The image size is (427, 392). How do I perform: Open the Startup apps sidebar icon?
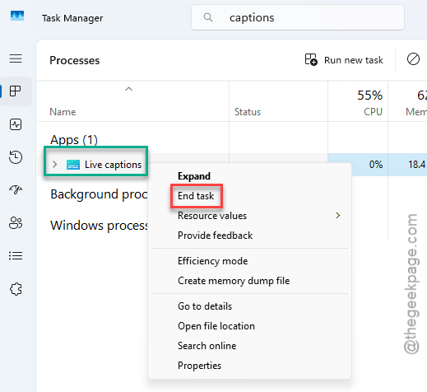click(x=16, y=189)
